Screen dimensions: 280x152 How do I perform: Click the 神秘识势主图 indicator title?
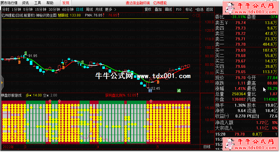46,15
